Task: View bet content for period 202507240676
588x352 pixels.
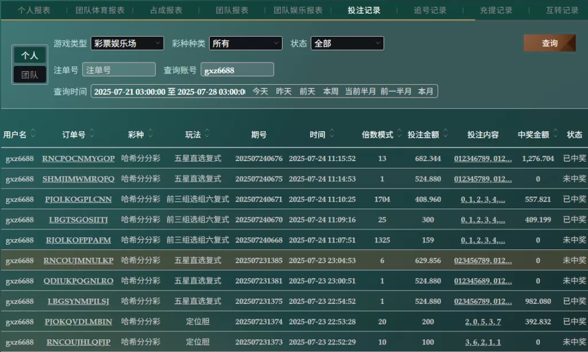Action: pos(483,159)
